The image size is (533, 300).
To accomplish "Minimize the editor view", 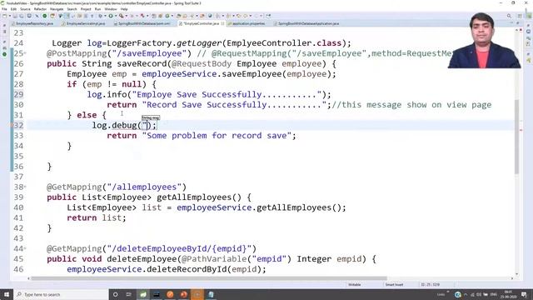I will 512,23.
